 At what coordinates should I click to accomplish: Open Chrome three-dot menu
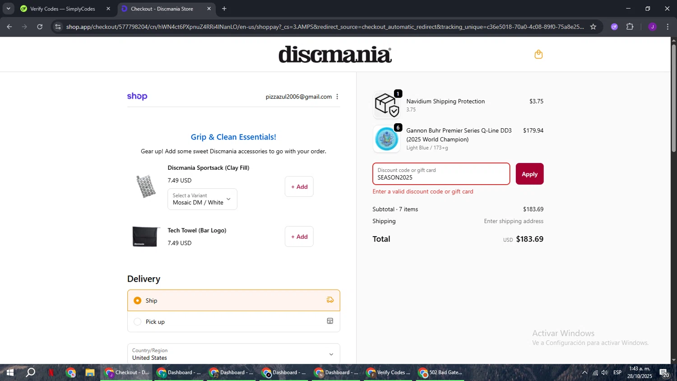[x=668, y=27]
